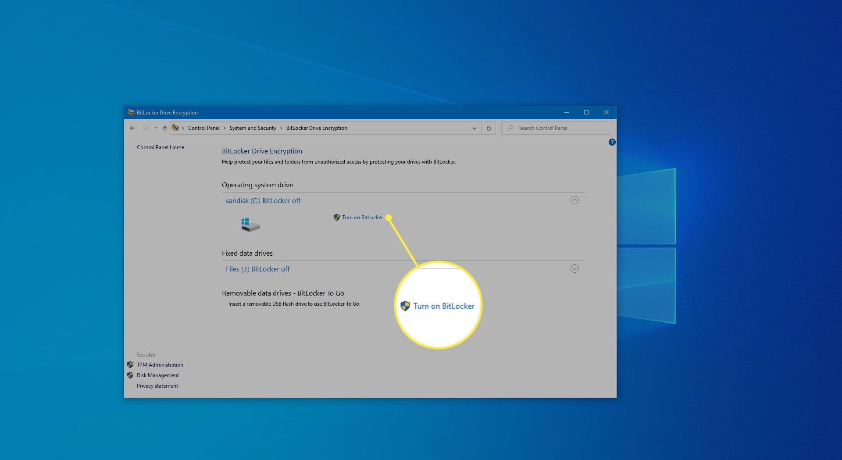Minimize the BitLocker Drive Encryption window
The height and width of the screenshot is (460, 842).
coord(566,112)
